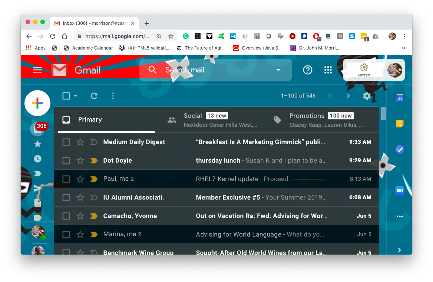433x282 pixels.
Task: Open the Apps bookmark
Action: click(36, 48)
